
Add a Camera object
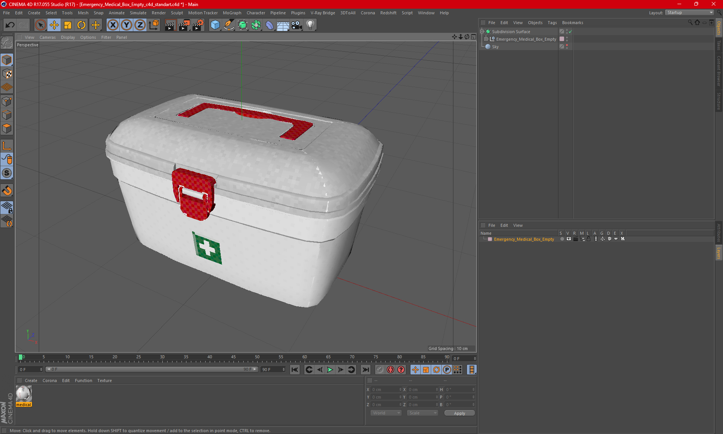pos(297,25)
